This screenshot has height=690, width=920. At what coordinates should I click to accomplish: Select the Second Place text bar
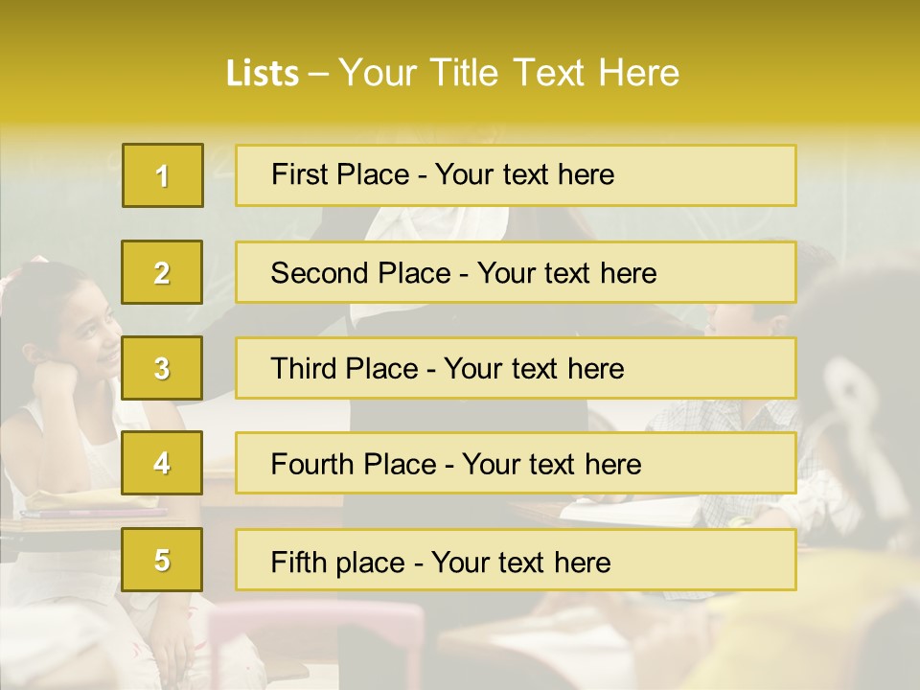[x=516, y=272]
